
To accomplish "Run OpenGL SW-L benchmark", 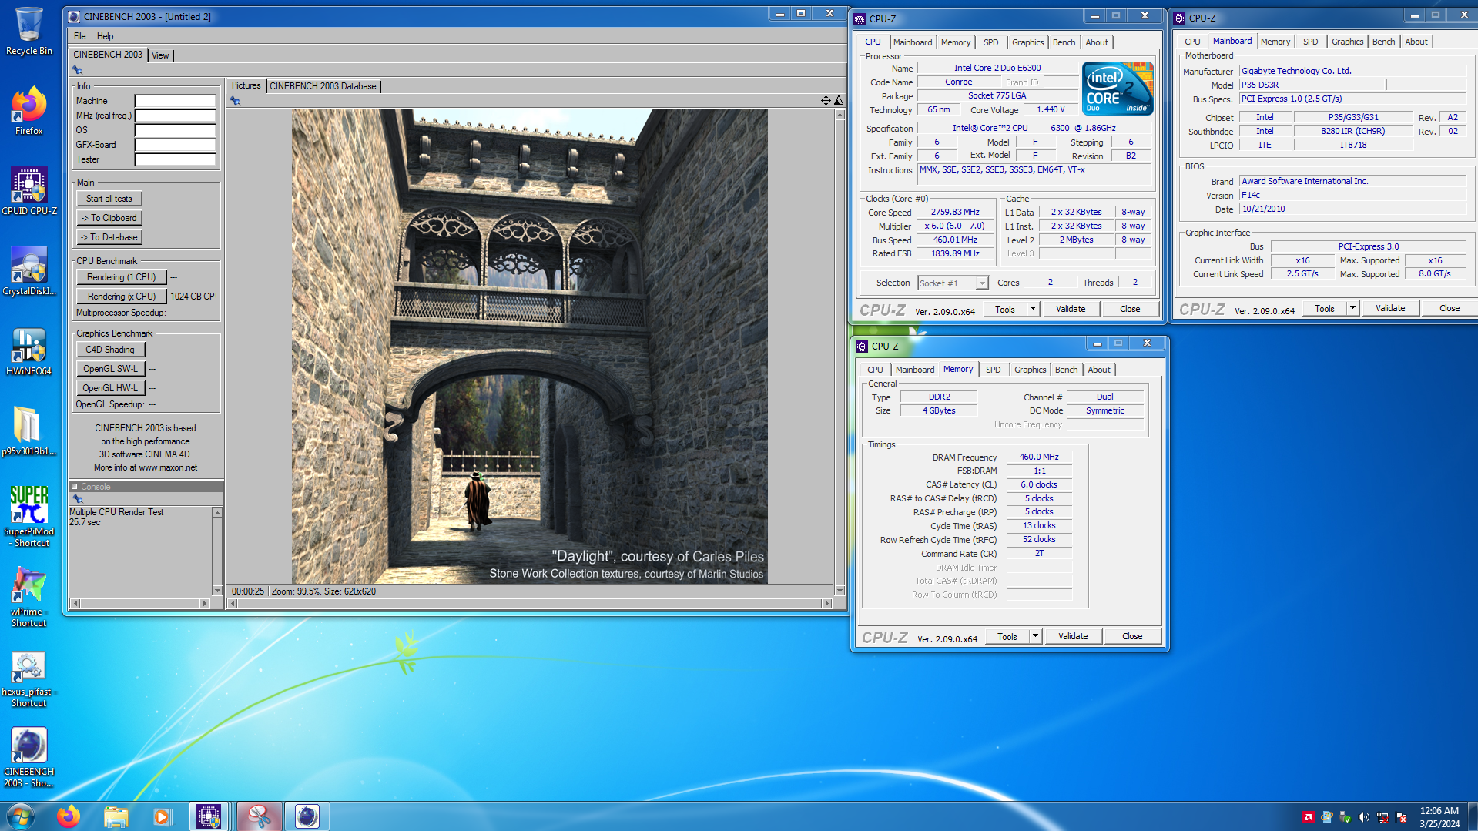I will pos(109,369).
